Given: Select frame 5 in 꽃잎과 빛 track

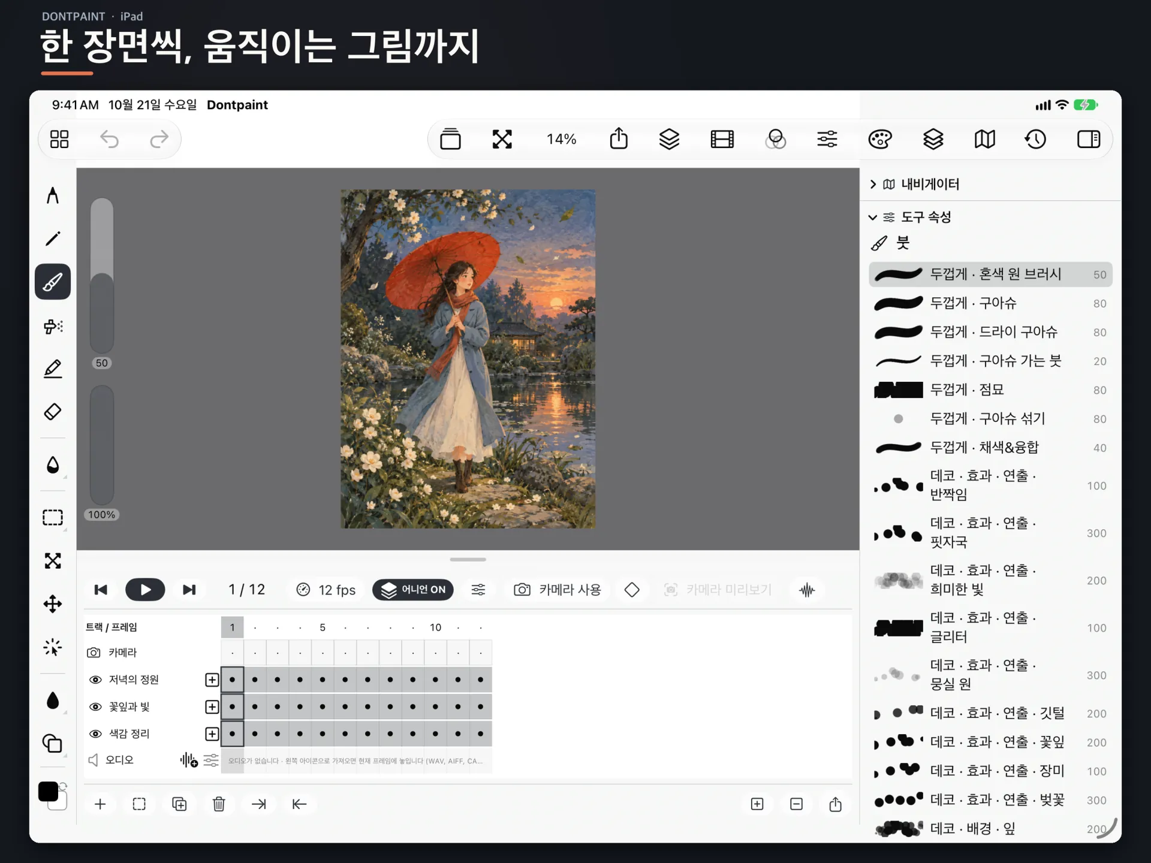Looking at the screenshot, I should (323, 707).
